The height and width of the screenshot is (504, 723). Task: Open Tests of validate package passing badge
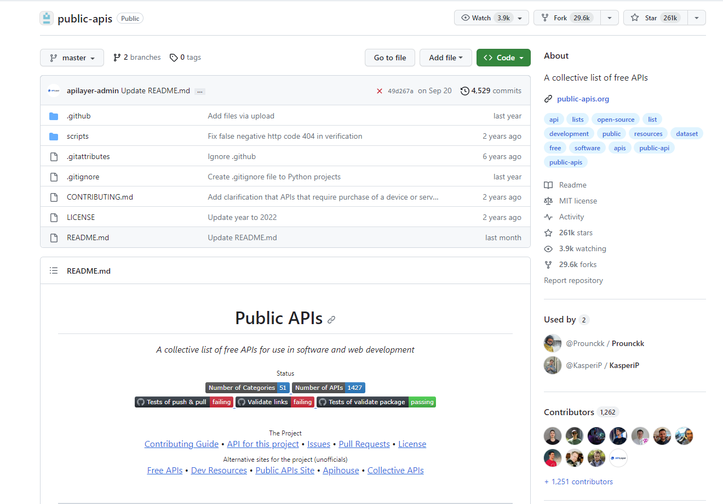tap(376, 402)
